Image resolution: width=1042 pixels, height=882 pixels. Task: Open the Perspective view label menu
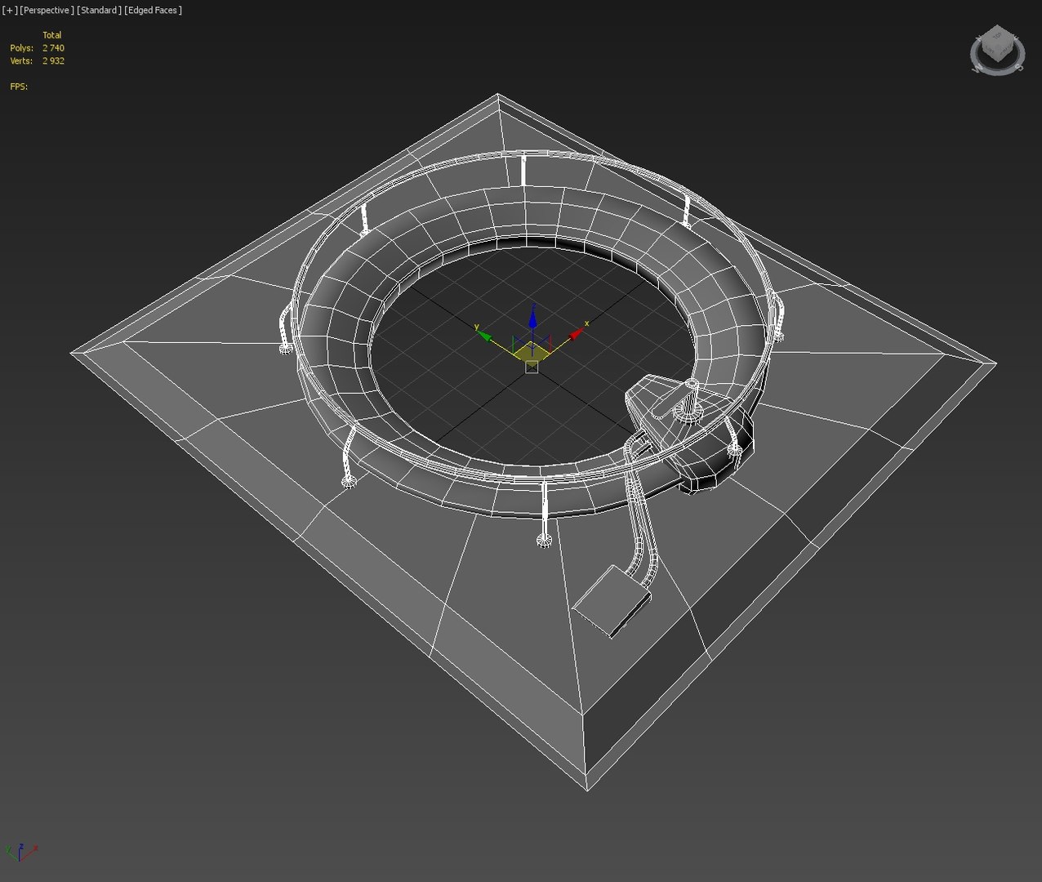pyautogui.click(x=47, y=10)
